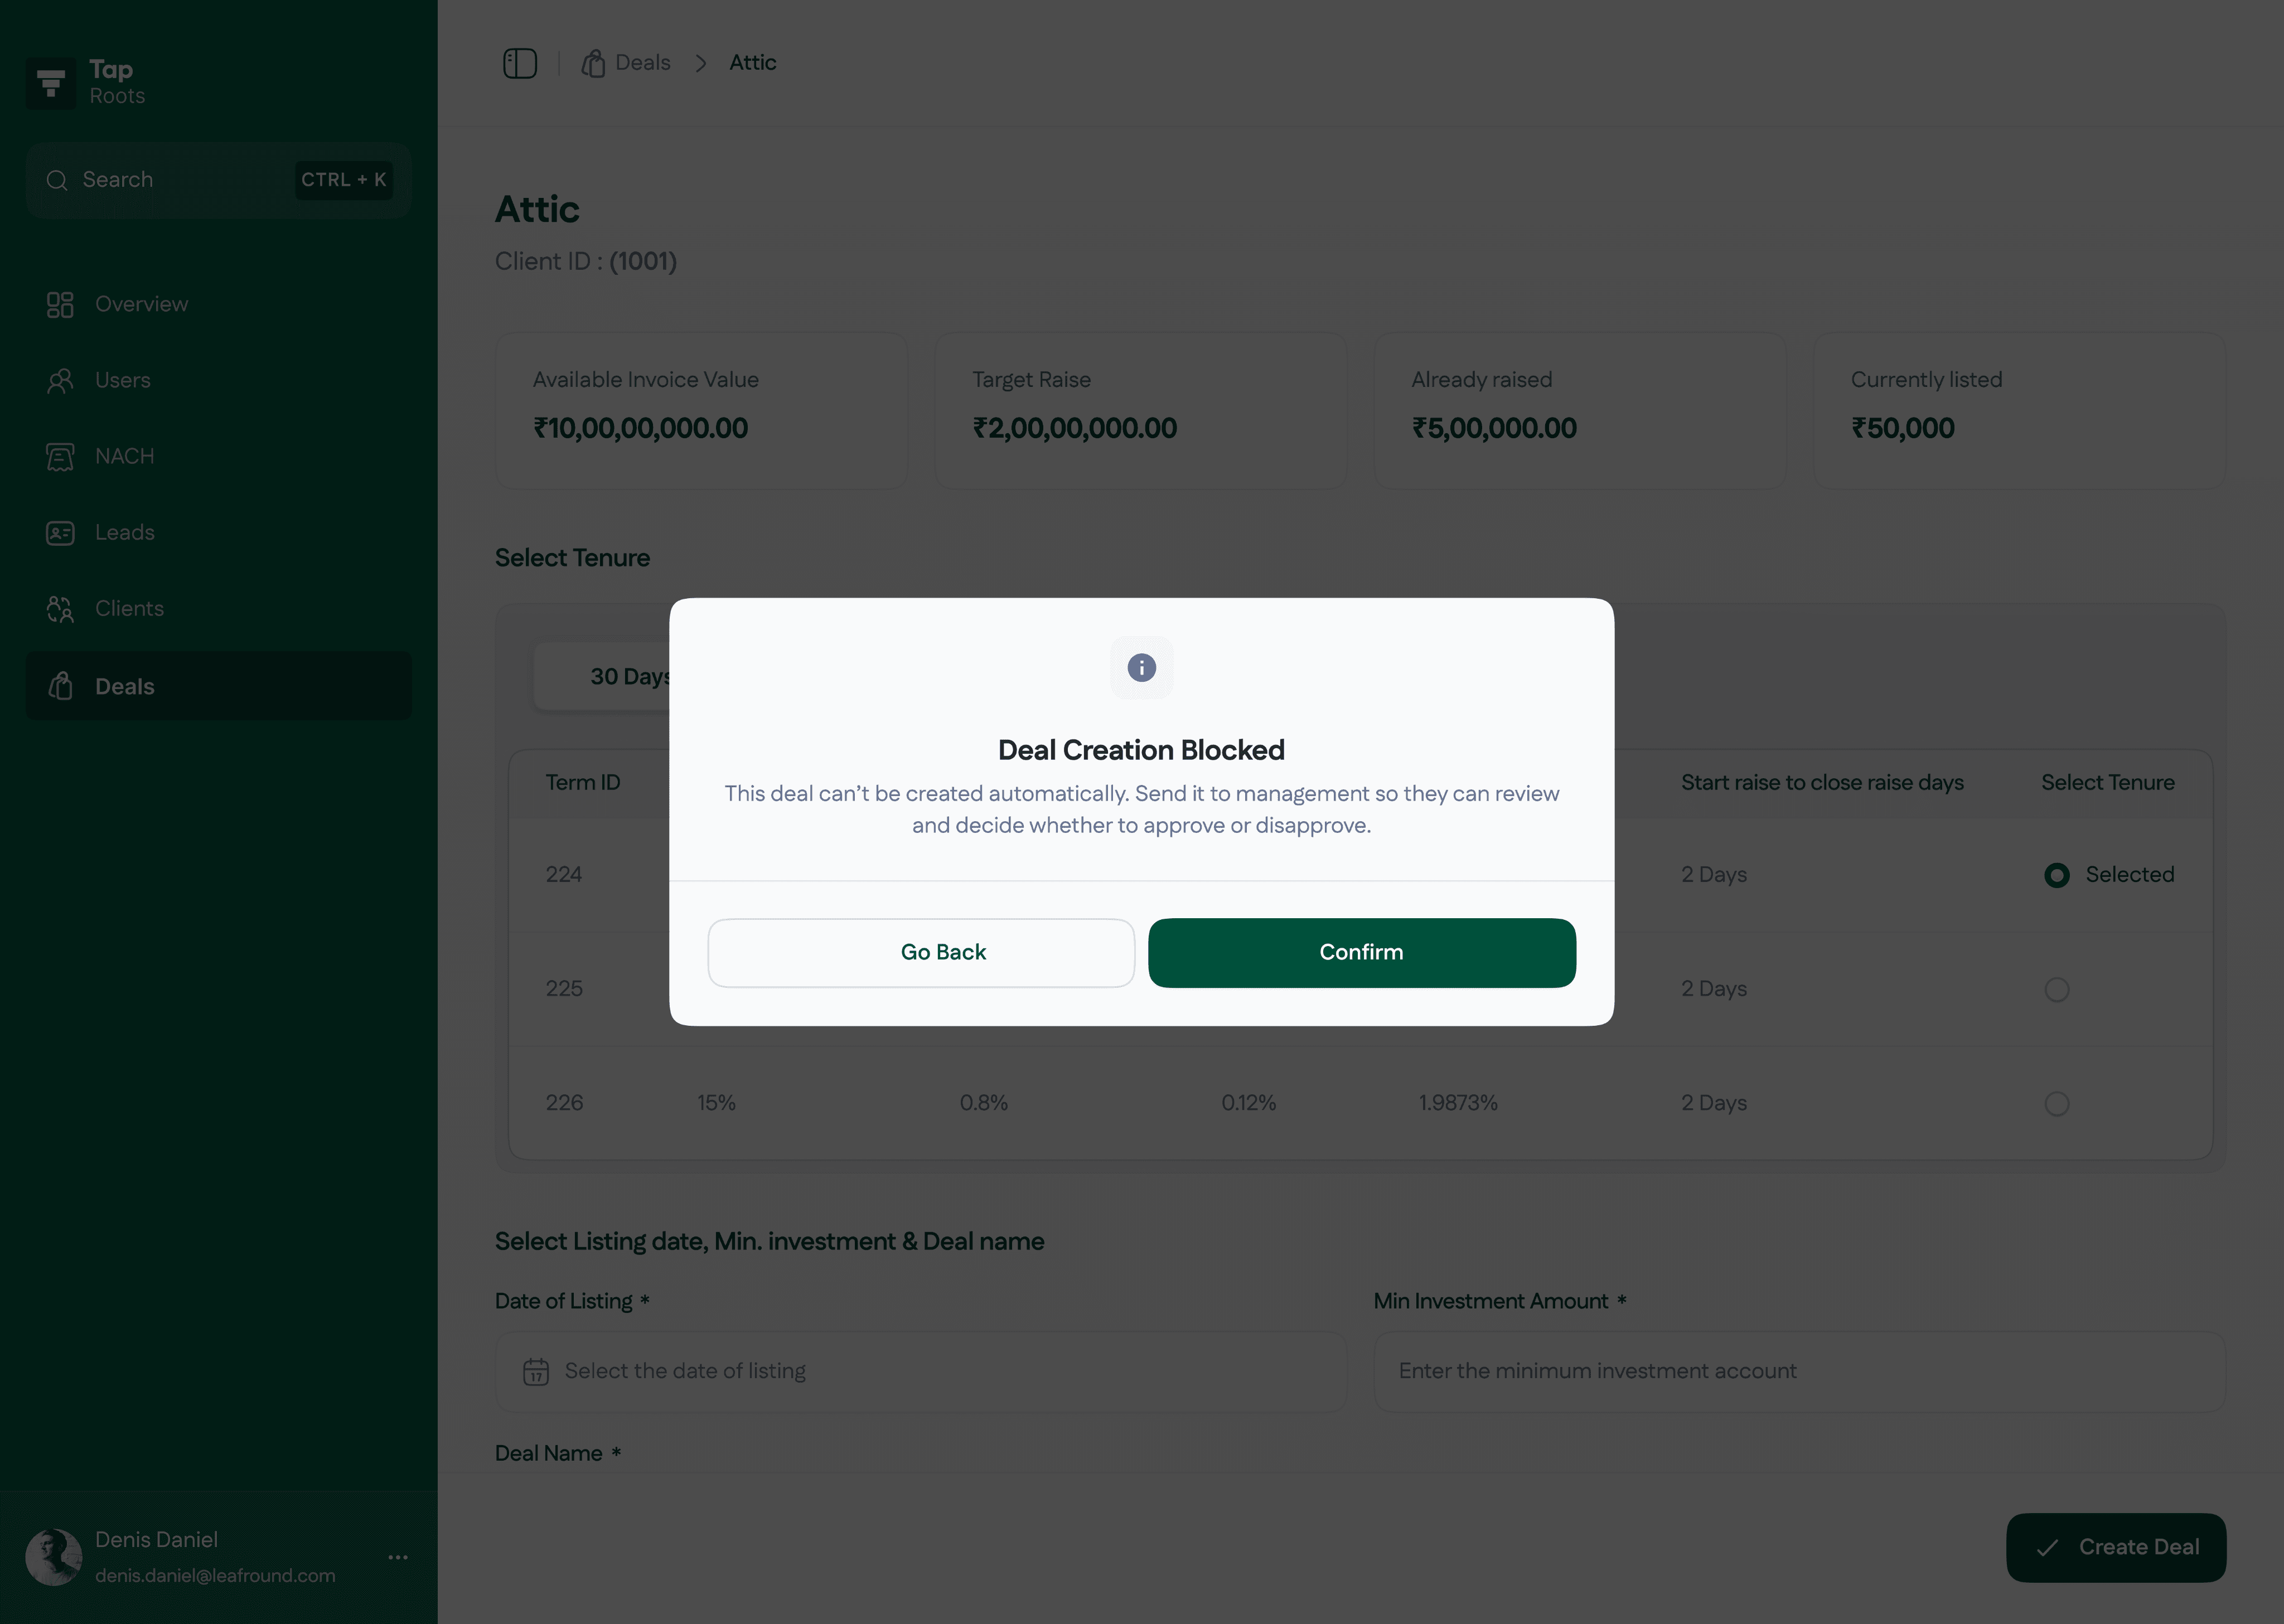Open the three-dot menu beside Denis Daniel
2284x1624 pixels.
click(x=398, y=1557)
